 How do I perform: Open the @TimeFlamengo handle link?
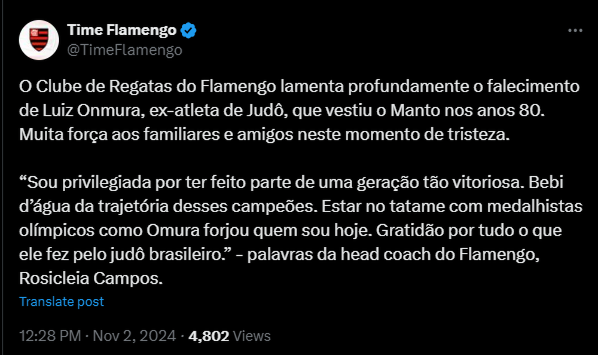coord(124,50)
